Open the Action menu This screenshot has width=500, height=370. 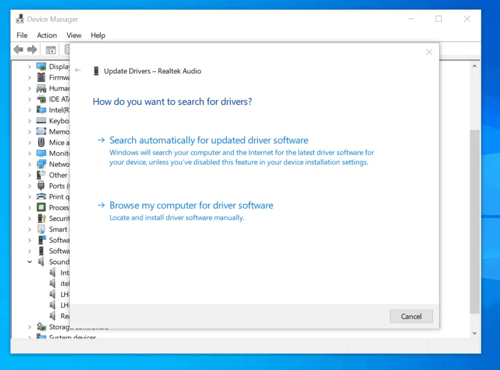[46, 35]
